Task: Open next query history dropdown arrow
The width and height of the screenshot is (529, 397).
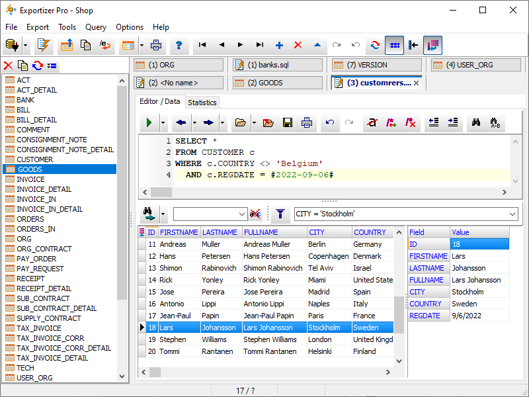Action: click(x=222, y=123)
